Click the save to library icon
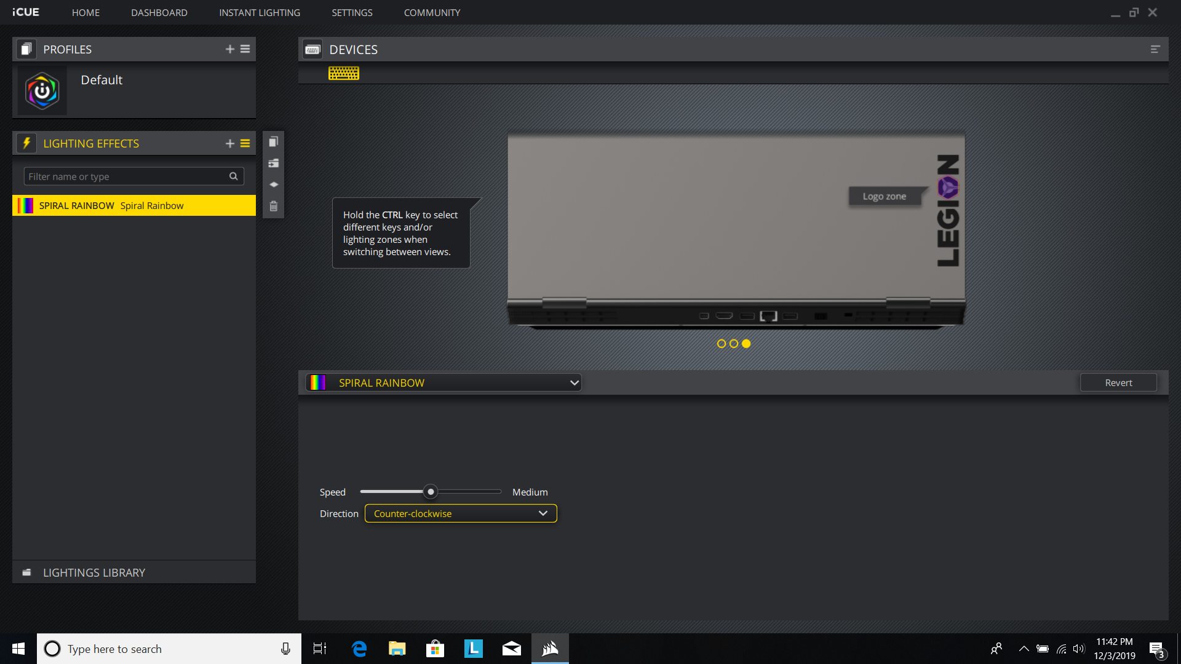 (274, 164)
